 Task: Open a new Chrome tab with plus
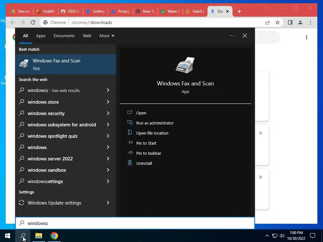(x=239, y=11)
